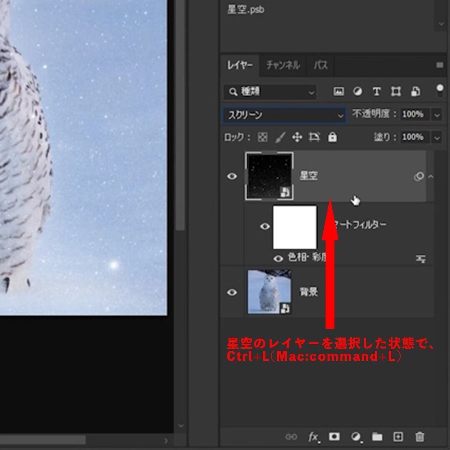Viewport: 450px width, 450px height.
Task: Toggle the lock all icon to protect the layer
Action: click(332, 137)
